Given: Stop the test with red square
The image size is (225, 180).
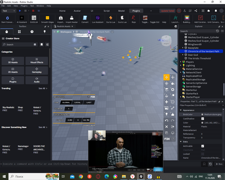Looking at the screenshot, I should [x=33, y=11].
